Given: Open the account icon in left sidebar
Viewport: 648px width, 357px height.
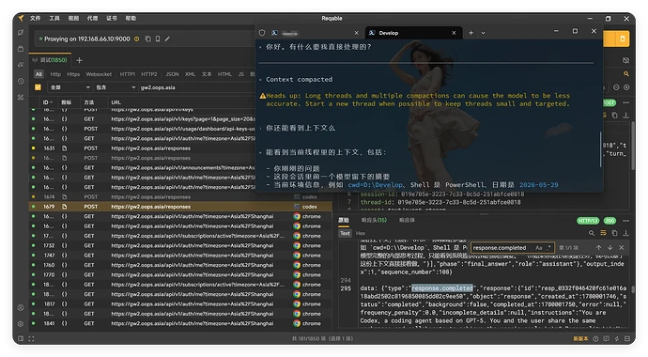Looking at the screenshot, I should pos(21,308).
